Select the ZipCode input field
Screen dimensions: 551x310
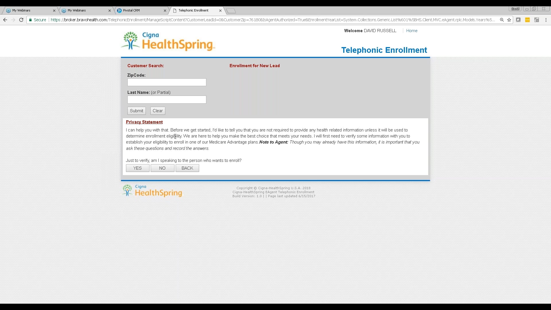tap(167, 82)
